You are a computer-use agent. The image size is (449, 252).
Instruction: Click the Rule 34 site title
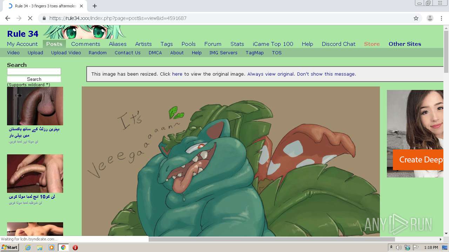(23, 34)
